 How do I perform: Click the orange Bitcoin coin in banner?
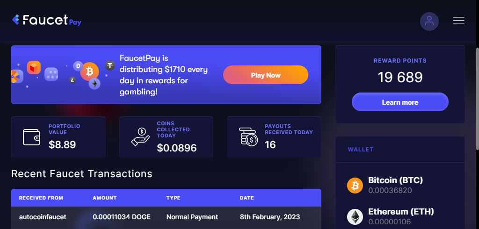(89, 72)
